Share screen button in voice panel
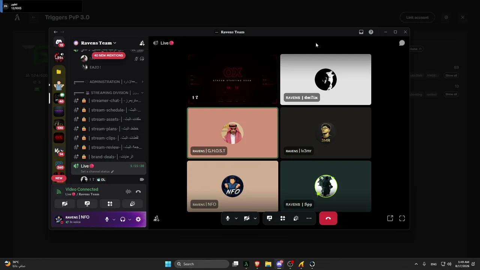480x270 pixels. [87, 204]
